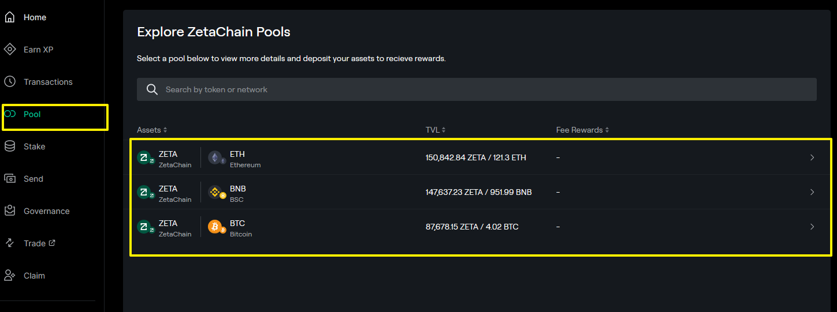Click ZETA ZetaChain label in BNB row
This screenshot has height=312, width=837.
[175, 194]
